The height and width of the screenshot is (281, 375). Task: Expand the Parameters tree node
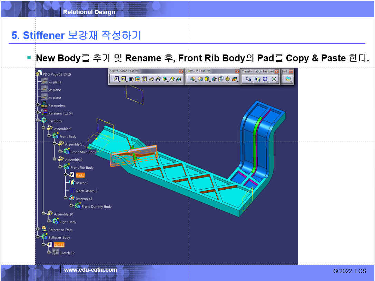pos(38,105)
